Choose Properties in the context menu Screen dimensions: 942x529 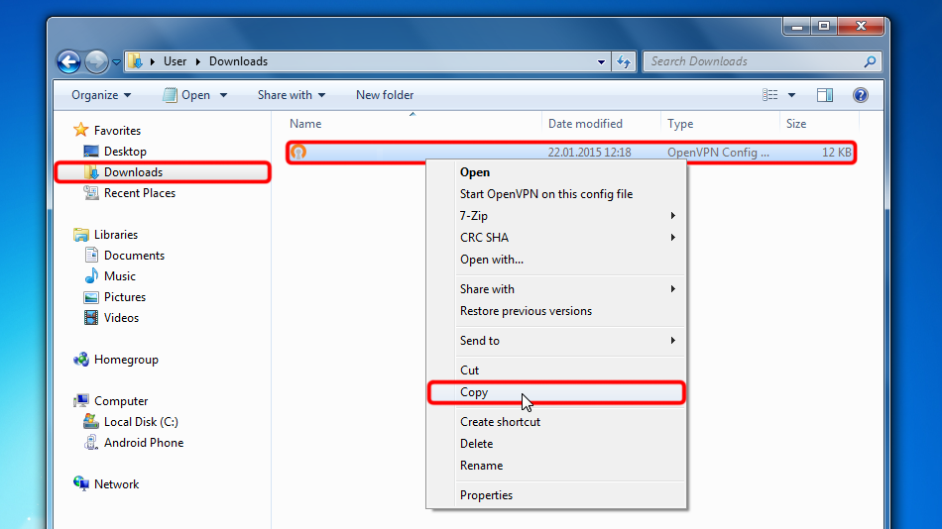(486, 495)
